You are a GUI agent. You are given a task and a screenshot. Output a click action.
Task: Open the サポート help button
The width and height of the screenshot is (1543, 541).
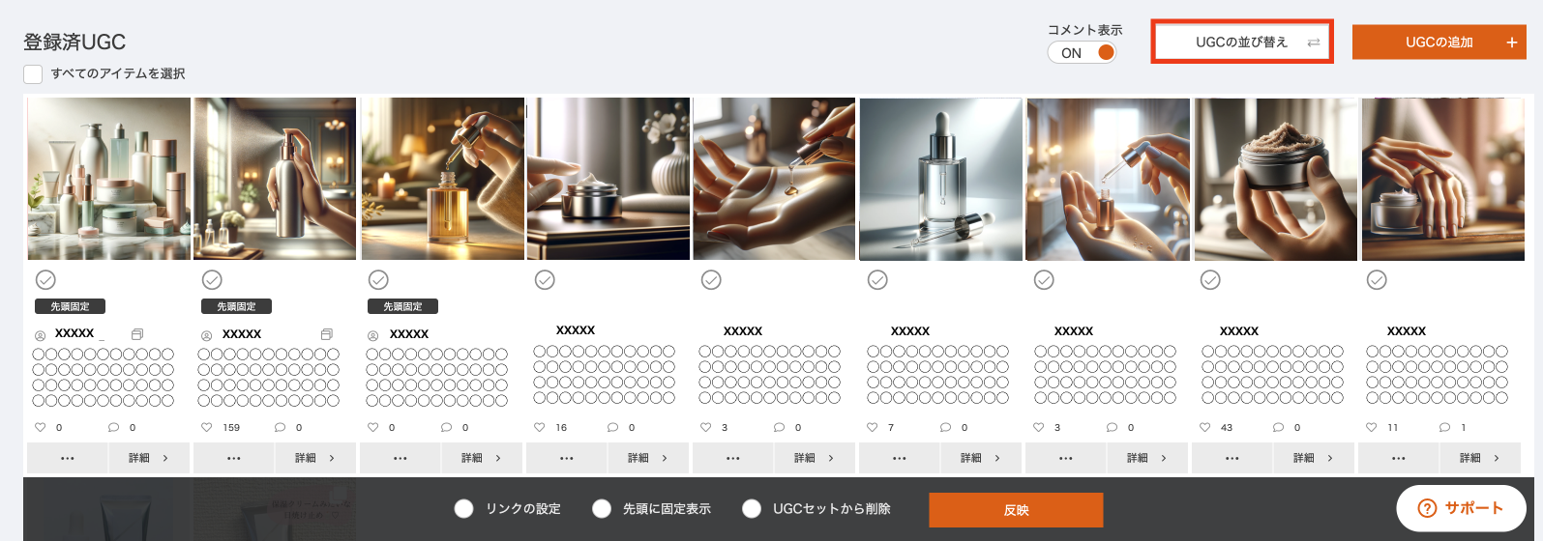(x=1461, y=508)
